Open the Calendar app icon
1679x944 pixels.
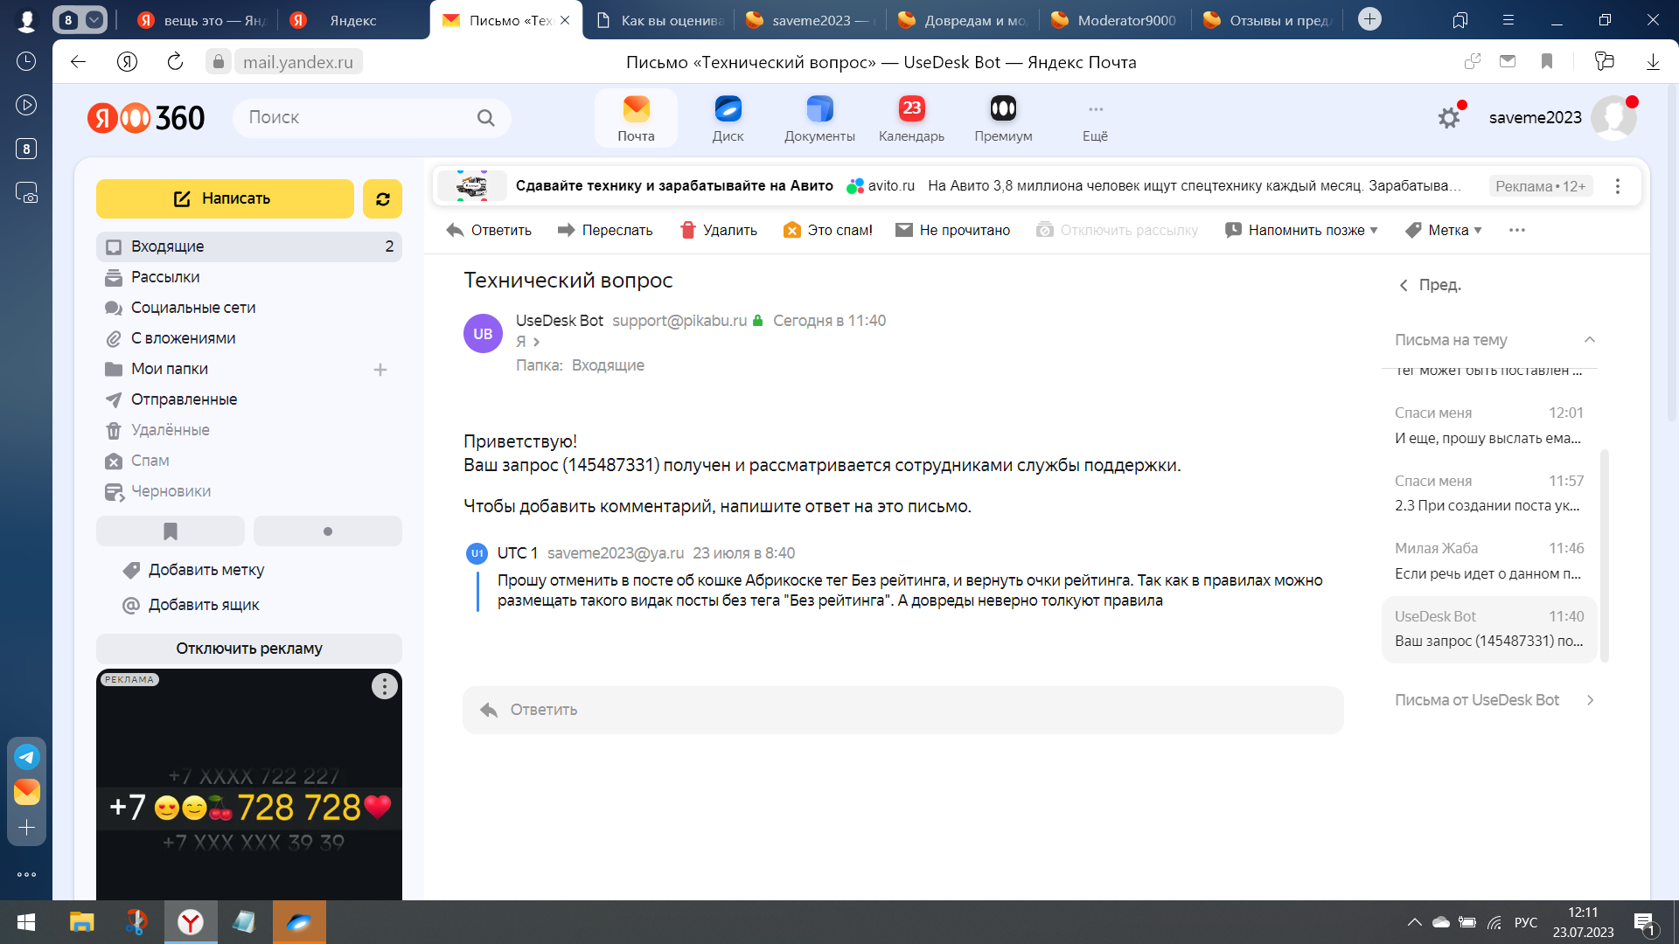click(x=911, y=118)
